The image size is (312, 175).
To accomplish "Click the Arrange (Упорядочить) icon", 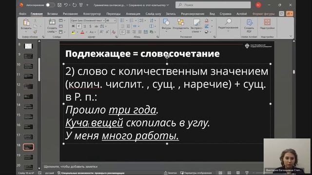I will 181,22.
